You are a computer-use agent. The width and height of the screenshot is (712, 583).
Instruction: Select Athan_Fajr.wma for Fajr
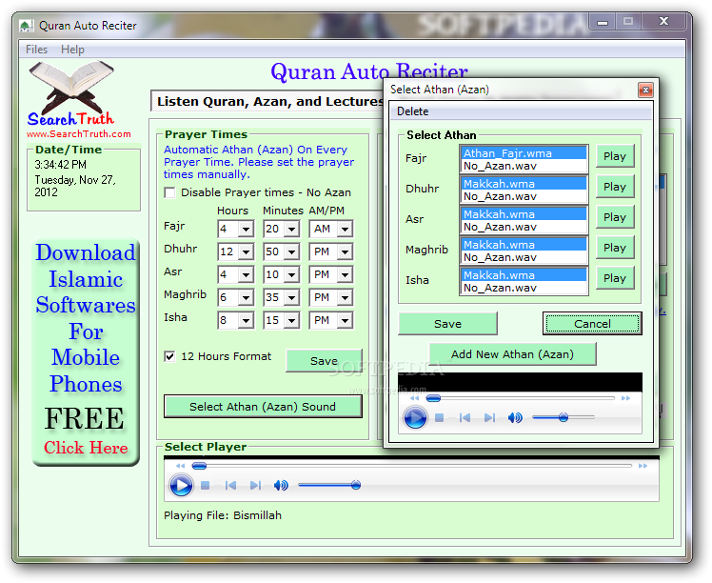[x=524, y=153]
